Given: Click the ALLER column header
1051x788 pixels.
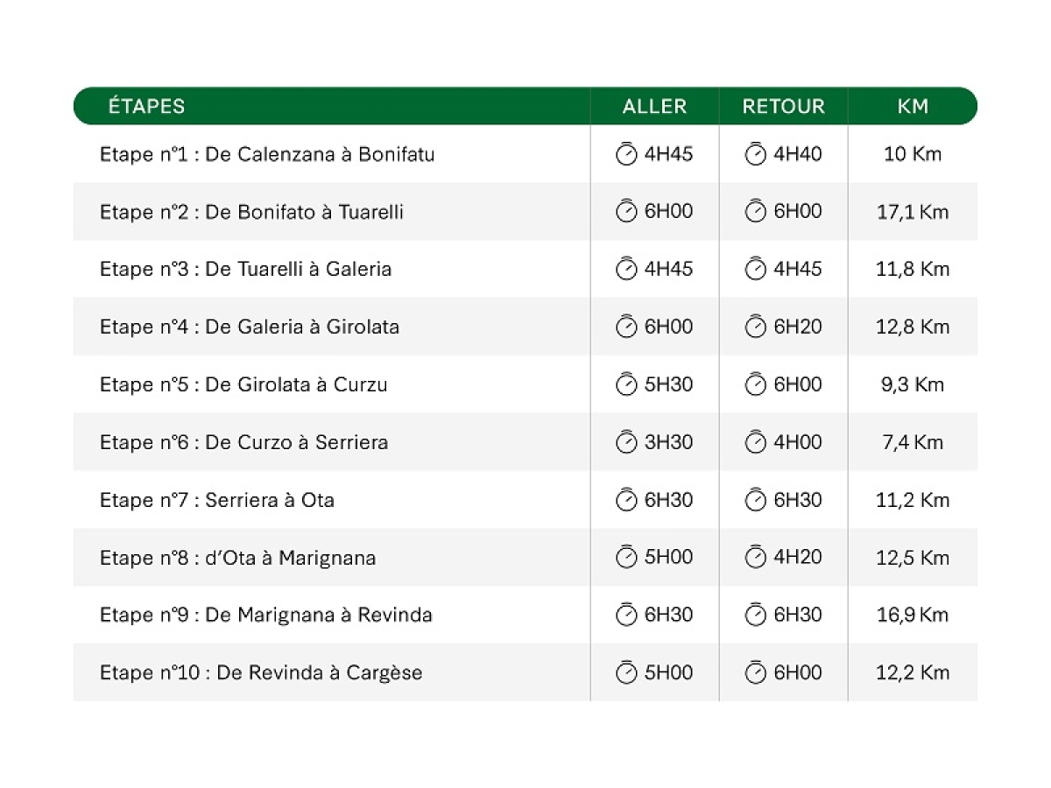Looking at the screenshot, I should click(x=654, y=107).
